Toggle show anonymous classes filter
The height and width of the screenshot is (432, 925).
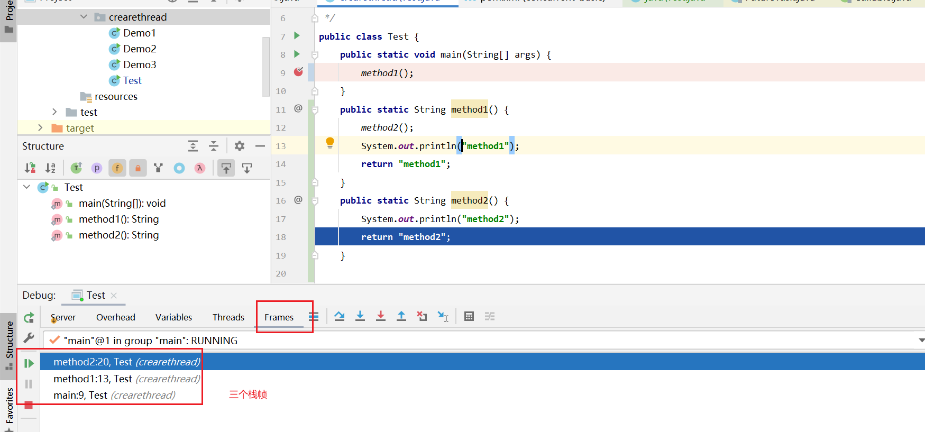click(179, 168)
